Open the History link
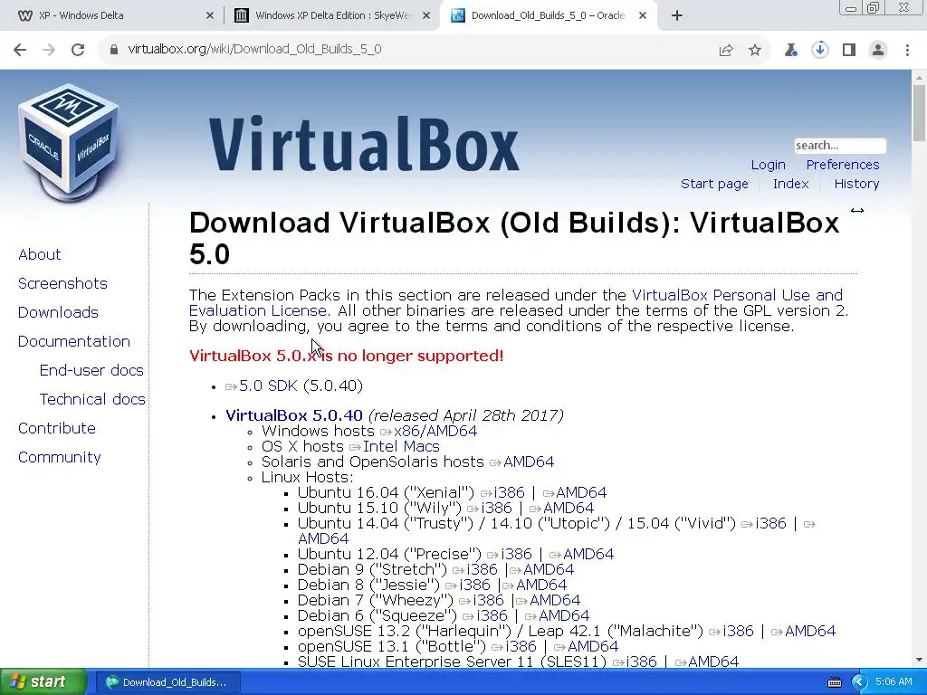 [856, 184]
